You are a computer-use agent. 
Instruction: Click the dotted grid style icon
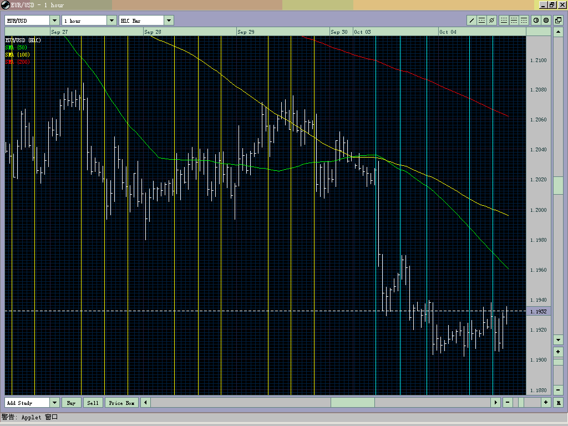[x=524, y=20]
